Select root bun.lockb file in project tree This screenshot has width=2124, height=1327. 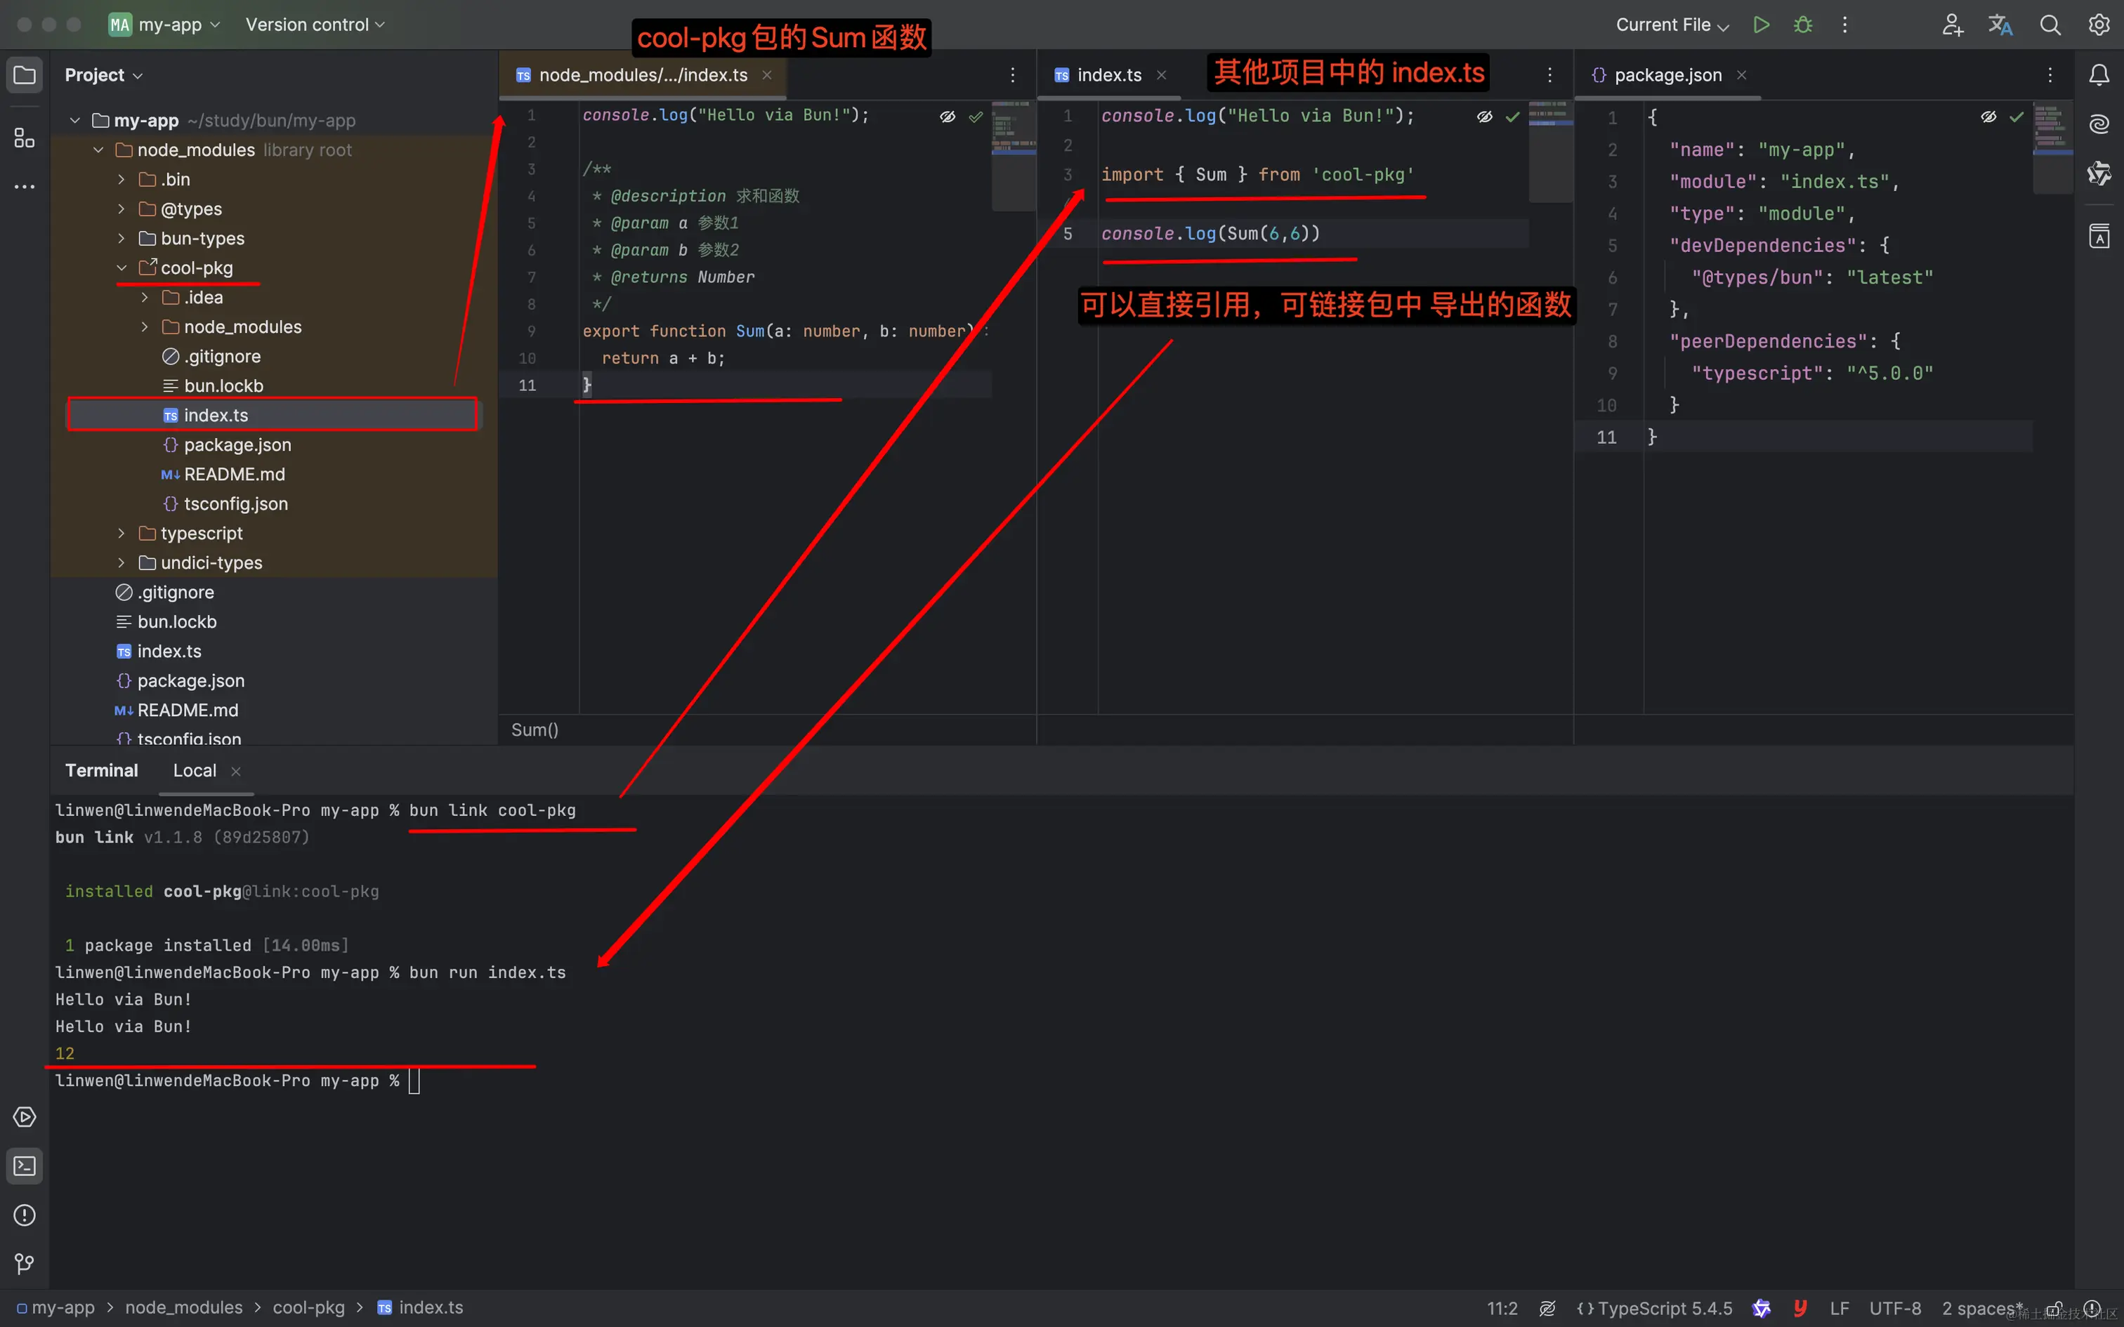[x=176, y=621]
